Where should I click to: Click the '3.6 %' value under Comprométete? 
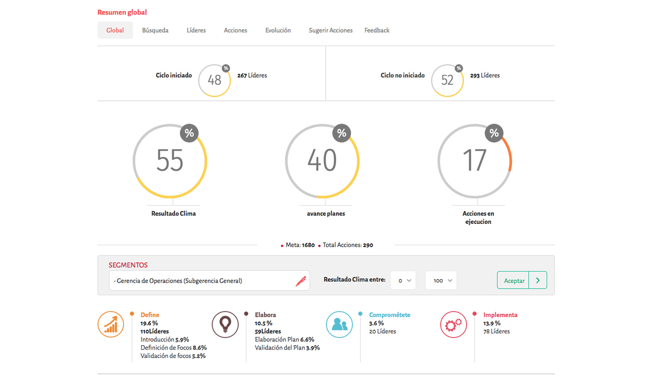coord(376,323)
